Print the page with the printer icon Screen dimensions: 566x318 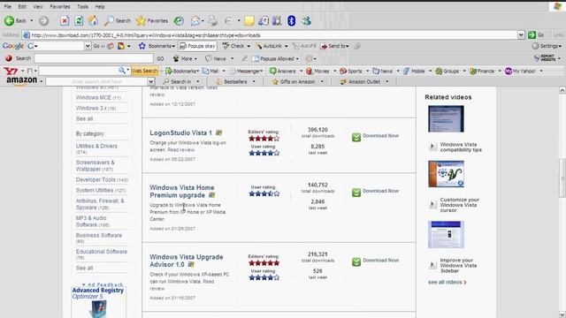click(212, 21)
